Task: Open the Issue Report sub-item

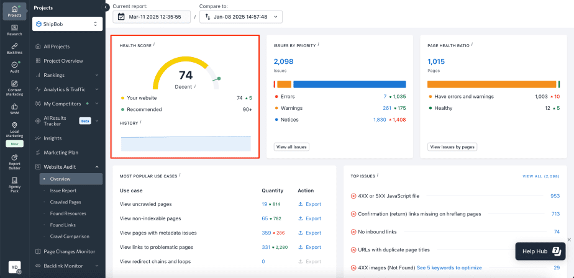Action: pyautogui.click(x=63, y=191)
